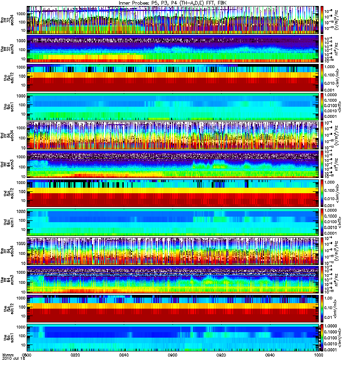Click the color bar beside tha fff 32 scm3
Image resolution: width=345 pixels, height=368 pixels.
pos(322,49)
